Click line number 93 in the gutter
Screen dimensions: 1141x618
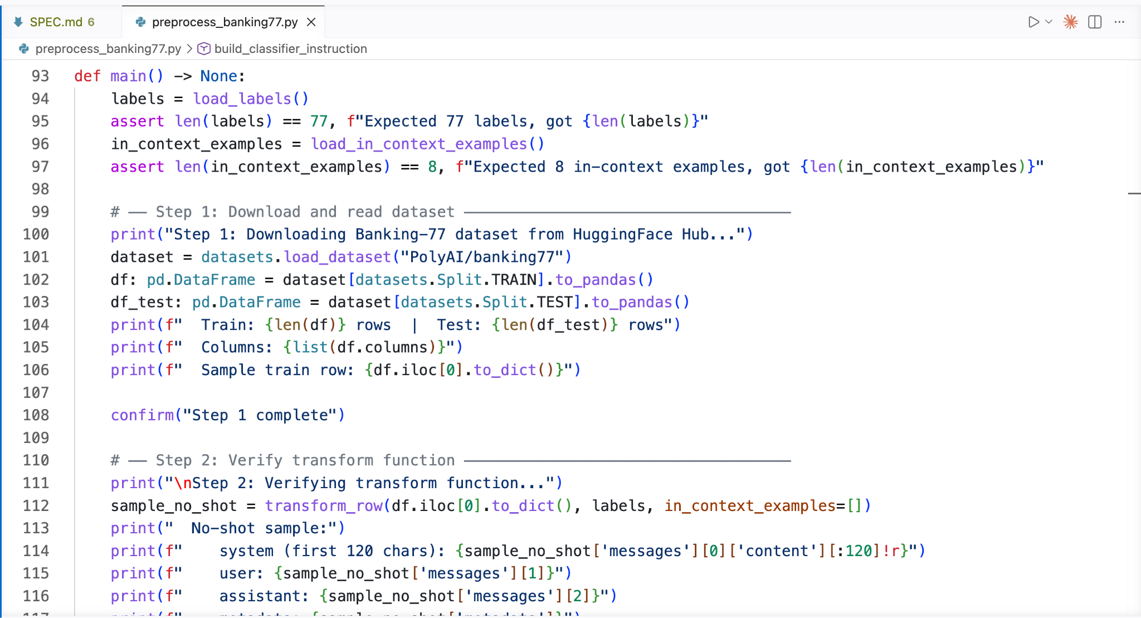(x=40, y=76)
